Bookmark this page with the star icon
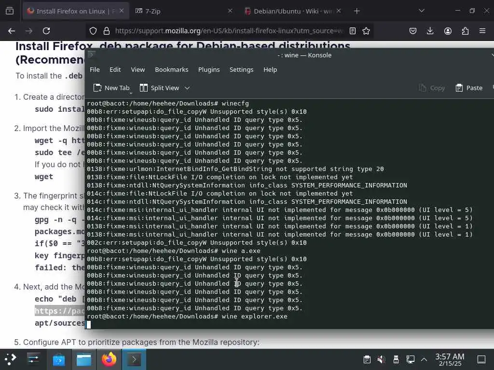 [x=366, y=31]
